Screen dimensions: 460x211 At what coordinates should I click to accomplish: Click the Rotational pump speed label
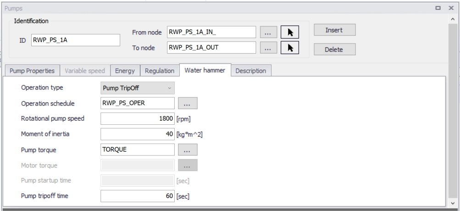click(53, 118)
